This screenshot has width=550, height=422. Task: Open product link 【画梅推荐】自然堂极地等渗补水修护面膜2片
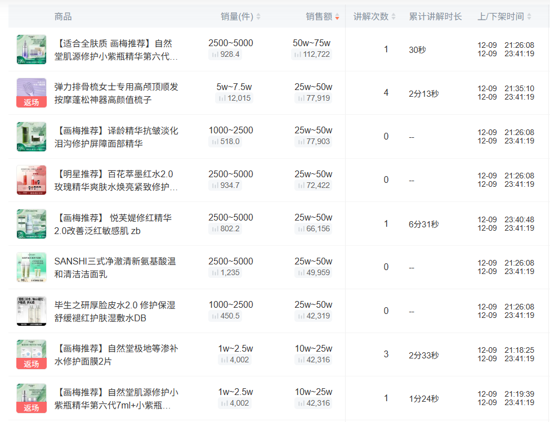[x=116, y=355]
